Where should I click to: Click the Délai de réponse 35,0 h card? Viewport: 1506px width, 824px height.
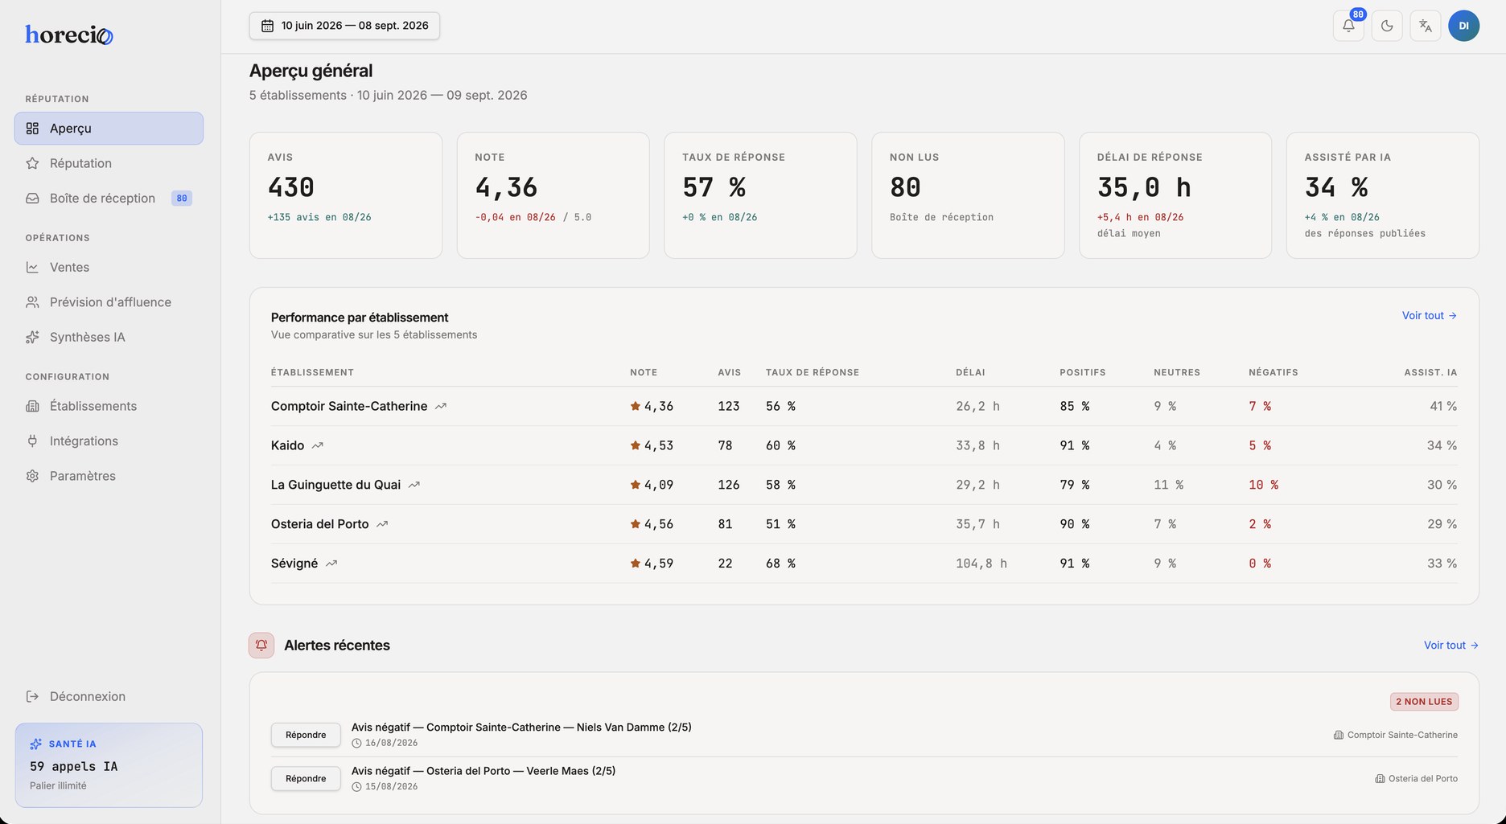[x=1175, y=195]
